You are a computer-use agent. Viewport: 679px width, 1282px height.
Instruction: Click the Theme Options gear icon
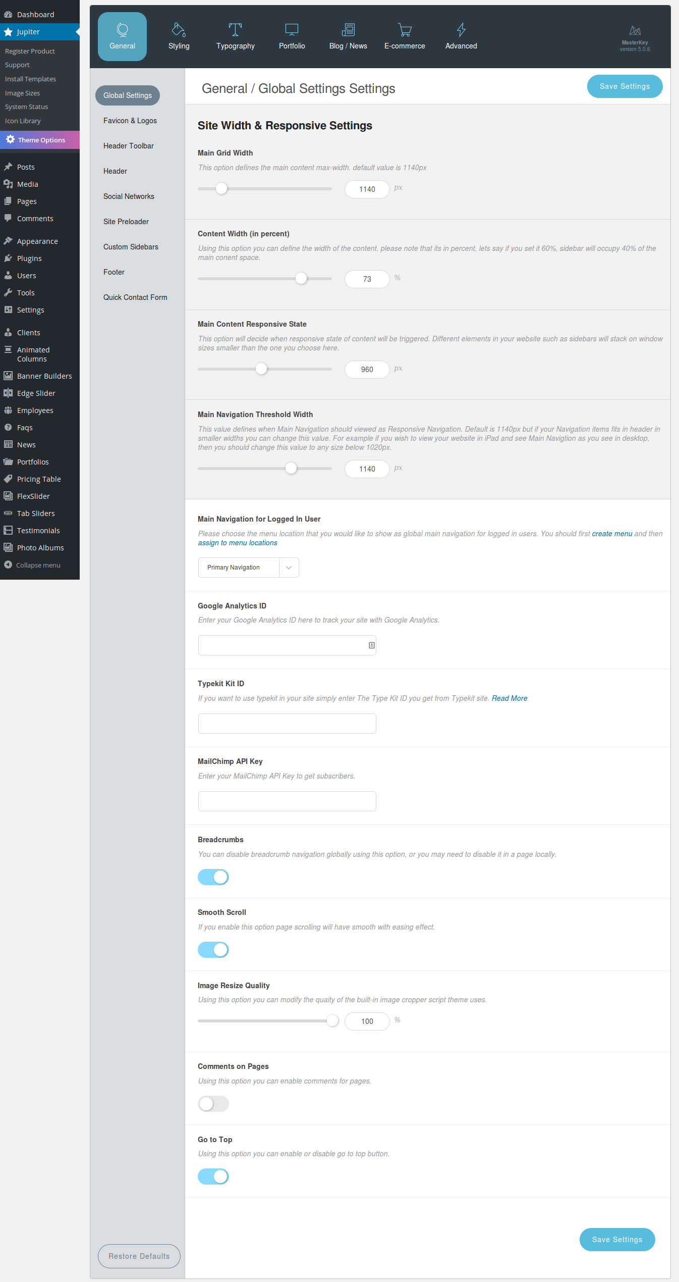coord(10,139)
